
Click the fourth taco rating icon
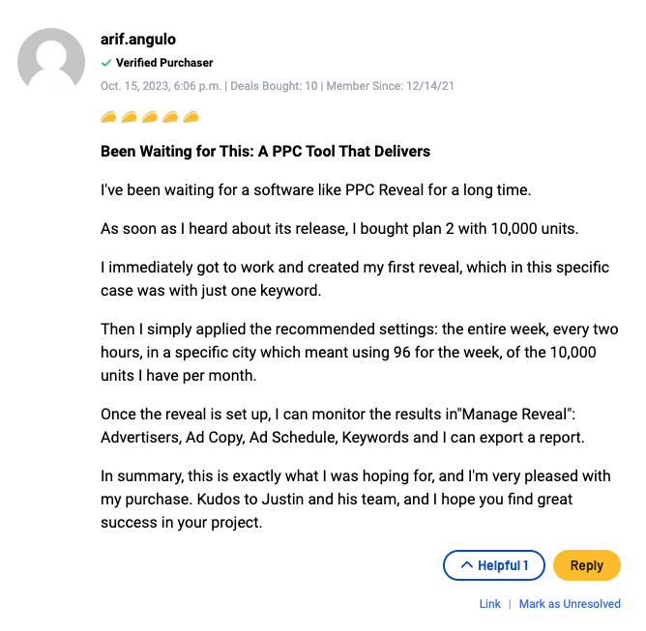tap(170, 117)
